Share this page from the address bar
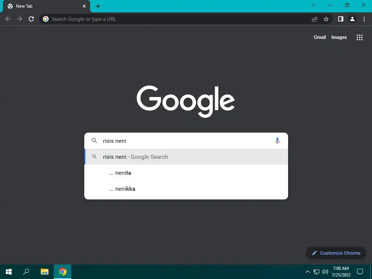372x279 pixels. [x=315, y=19]
